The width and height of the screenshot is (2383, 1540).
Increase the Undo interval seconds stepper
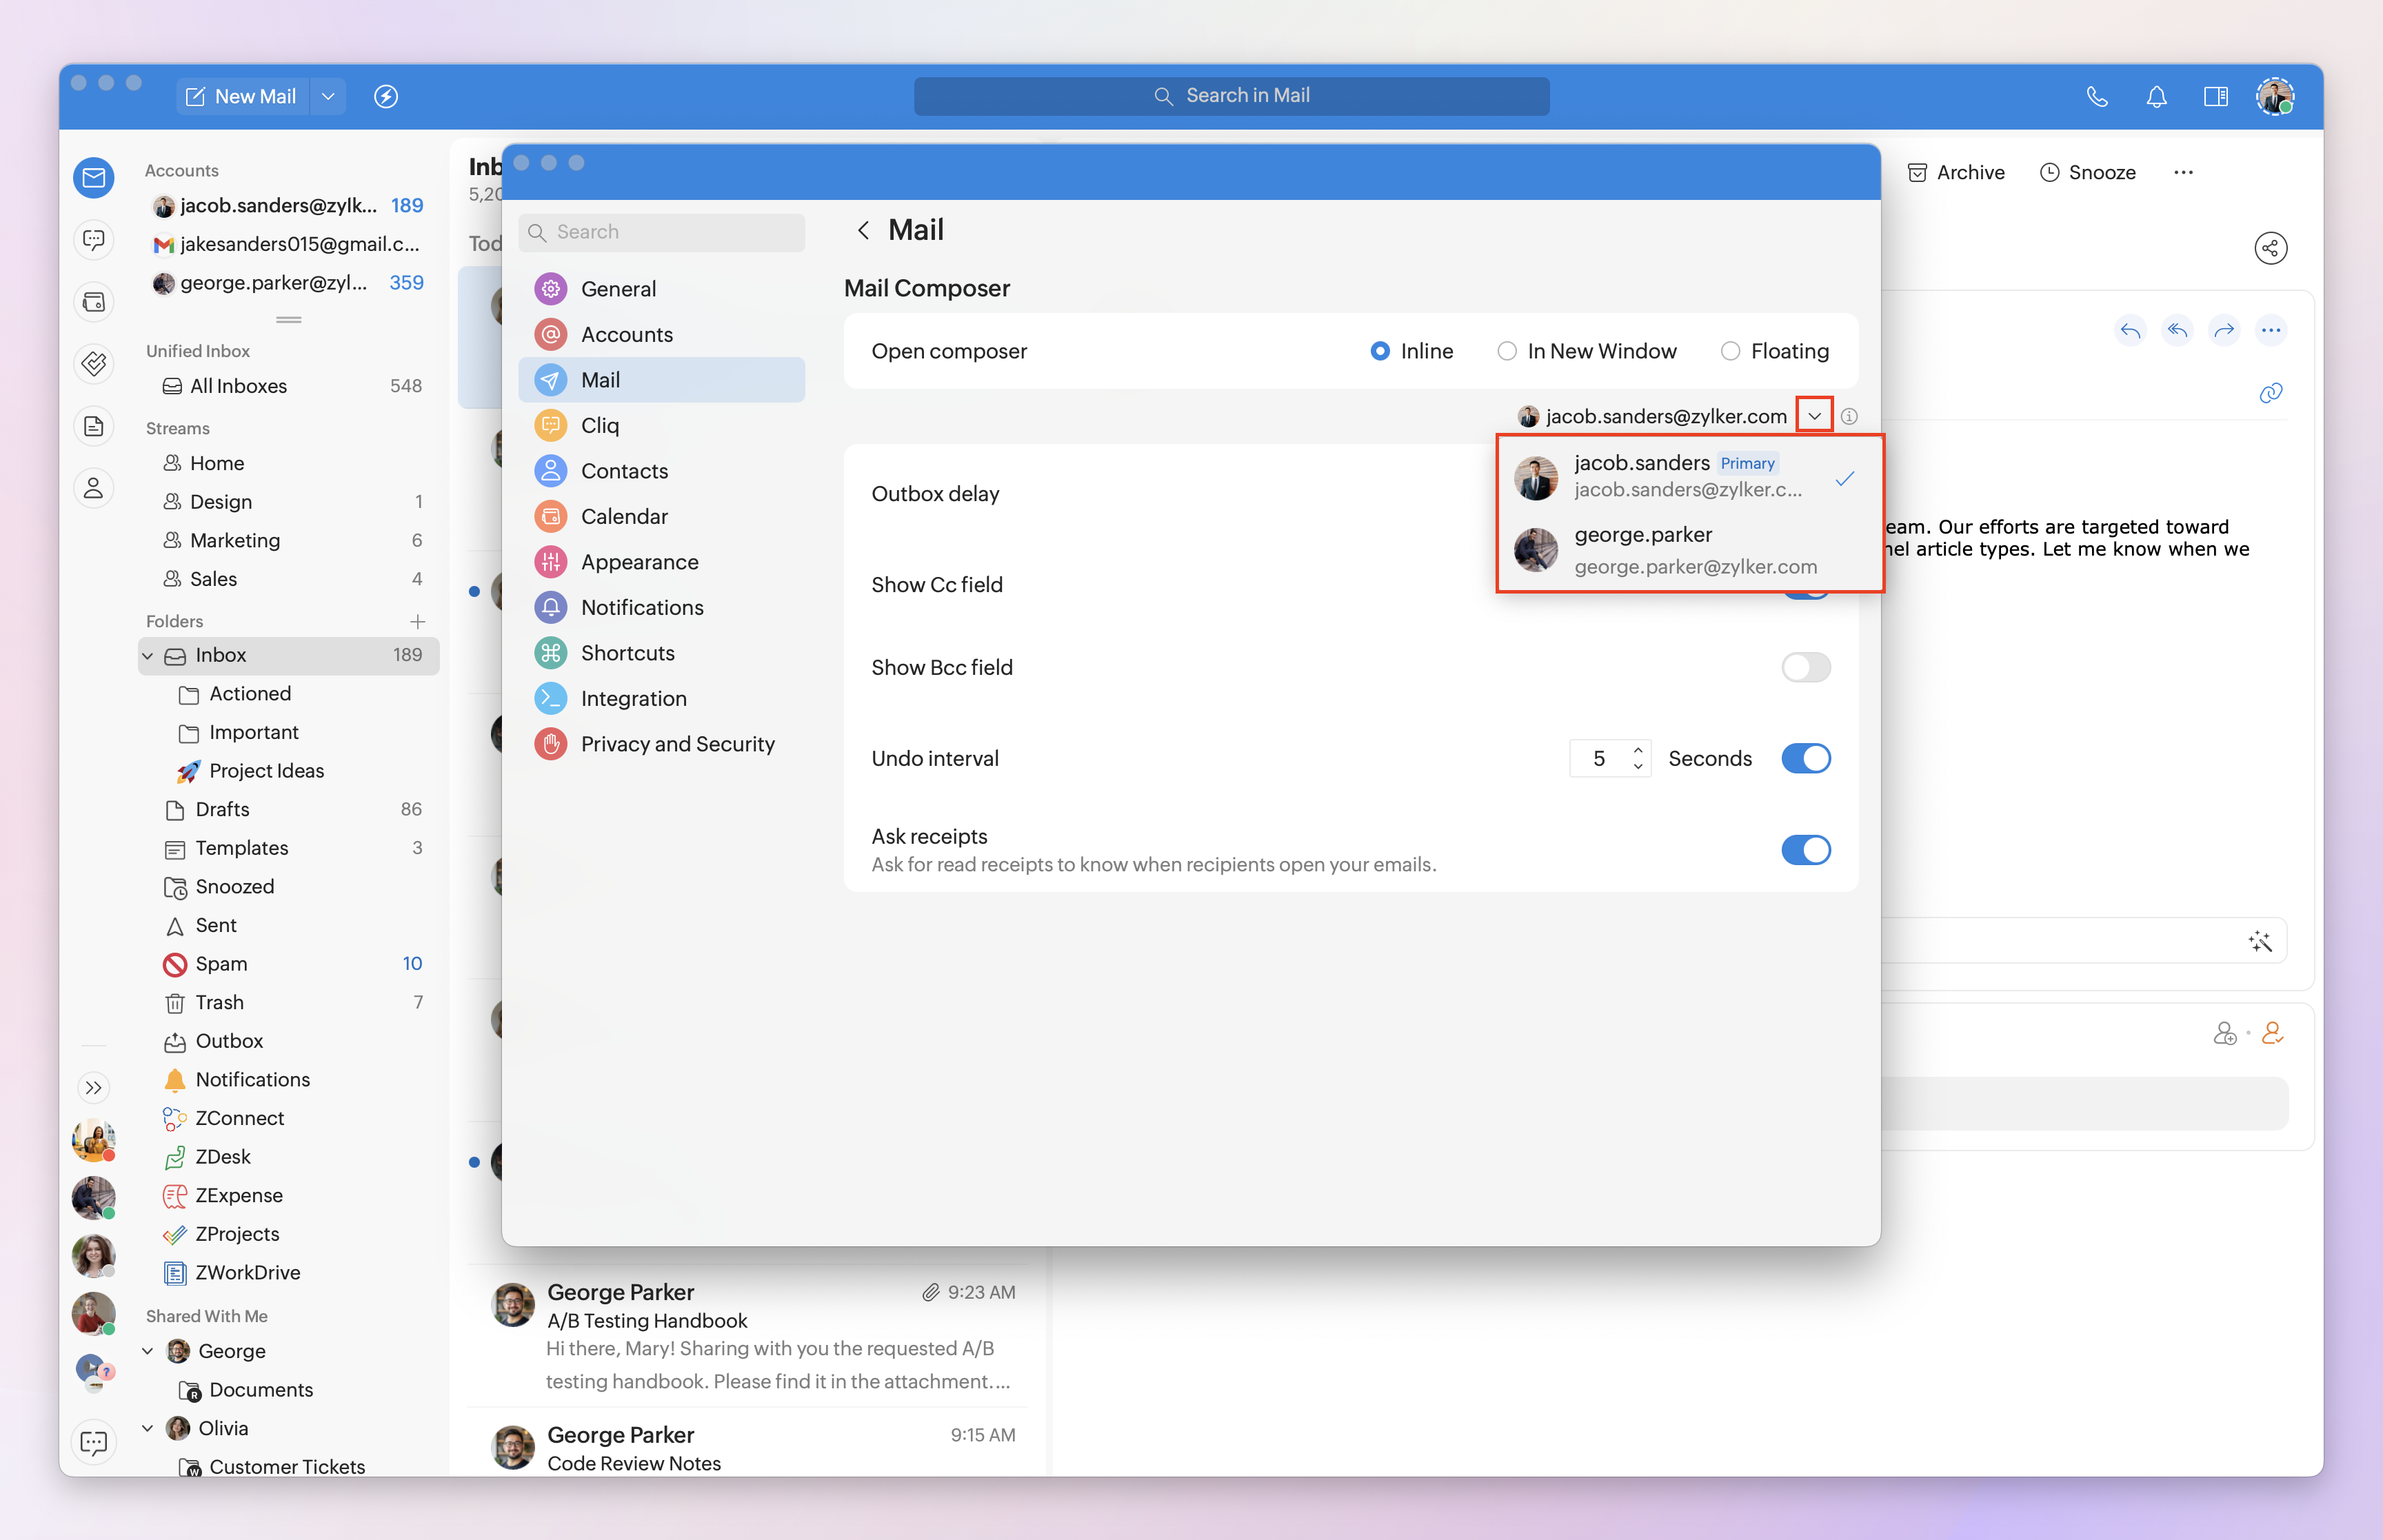pyautogui.click(x=1637, y=750)
